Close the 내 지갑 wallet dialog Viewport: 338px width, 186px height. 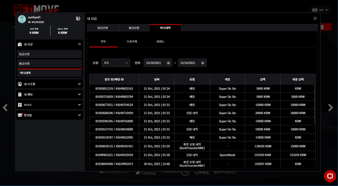point(315,19)
